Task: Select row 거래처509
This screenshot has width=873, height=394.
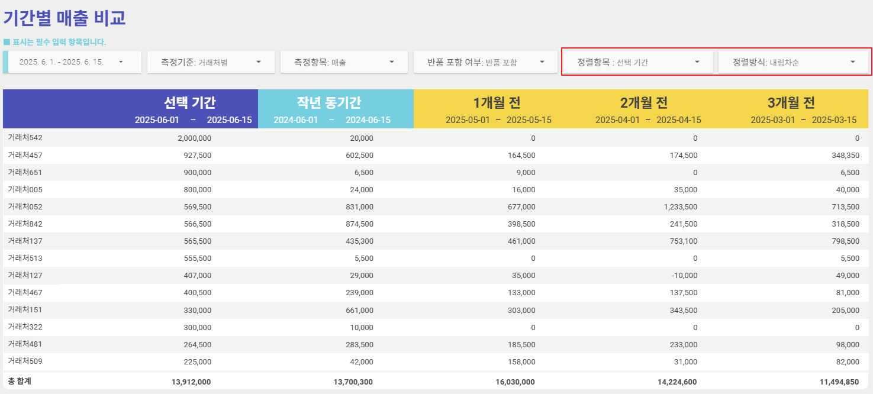Action: coord(436,361)
